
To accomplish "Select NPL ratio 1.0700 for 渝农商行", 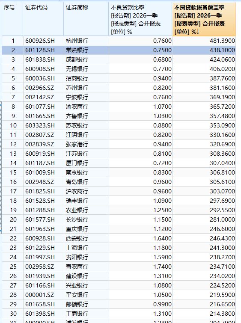I will coord(162,107).
